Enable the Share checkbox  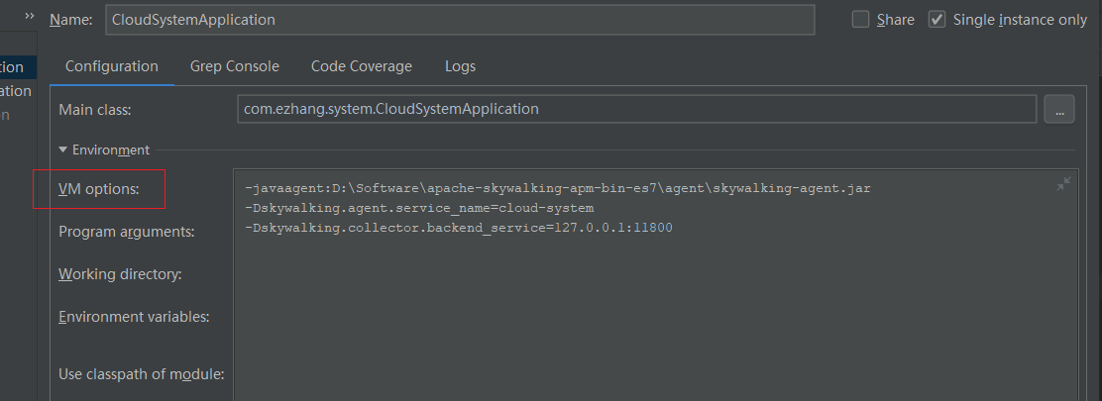pos(860,20)
